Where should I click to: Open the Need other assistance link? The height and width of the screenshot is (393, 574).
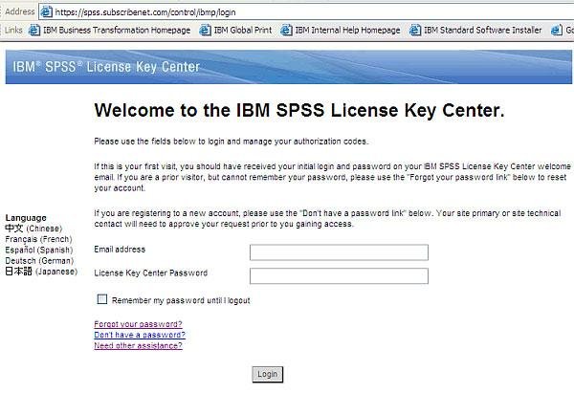tap(138, 345)
